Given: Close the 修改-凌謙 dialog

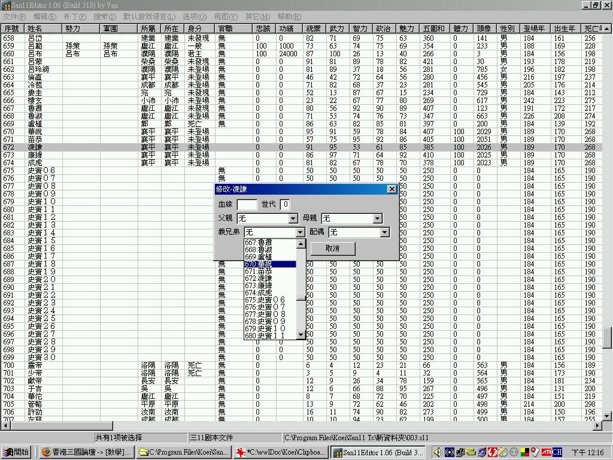Looking at the screenshot, I should pos(392,189).
